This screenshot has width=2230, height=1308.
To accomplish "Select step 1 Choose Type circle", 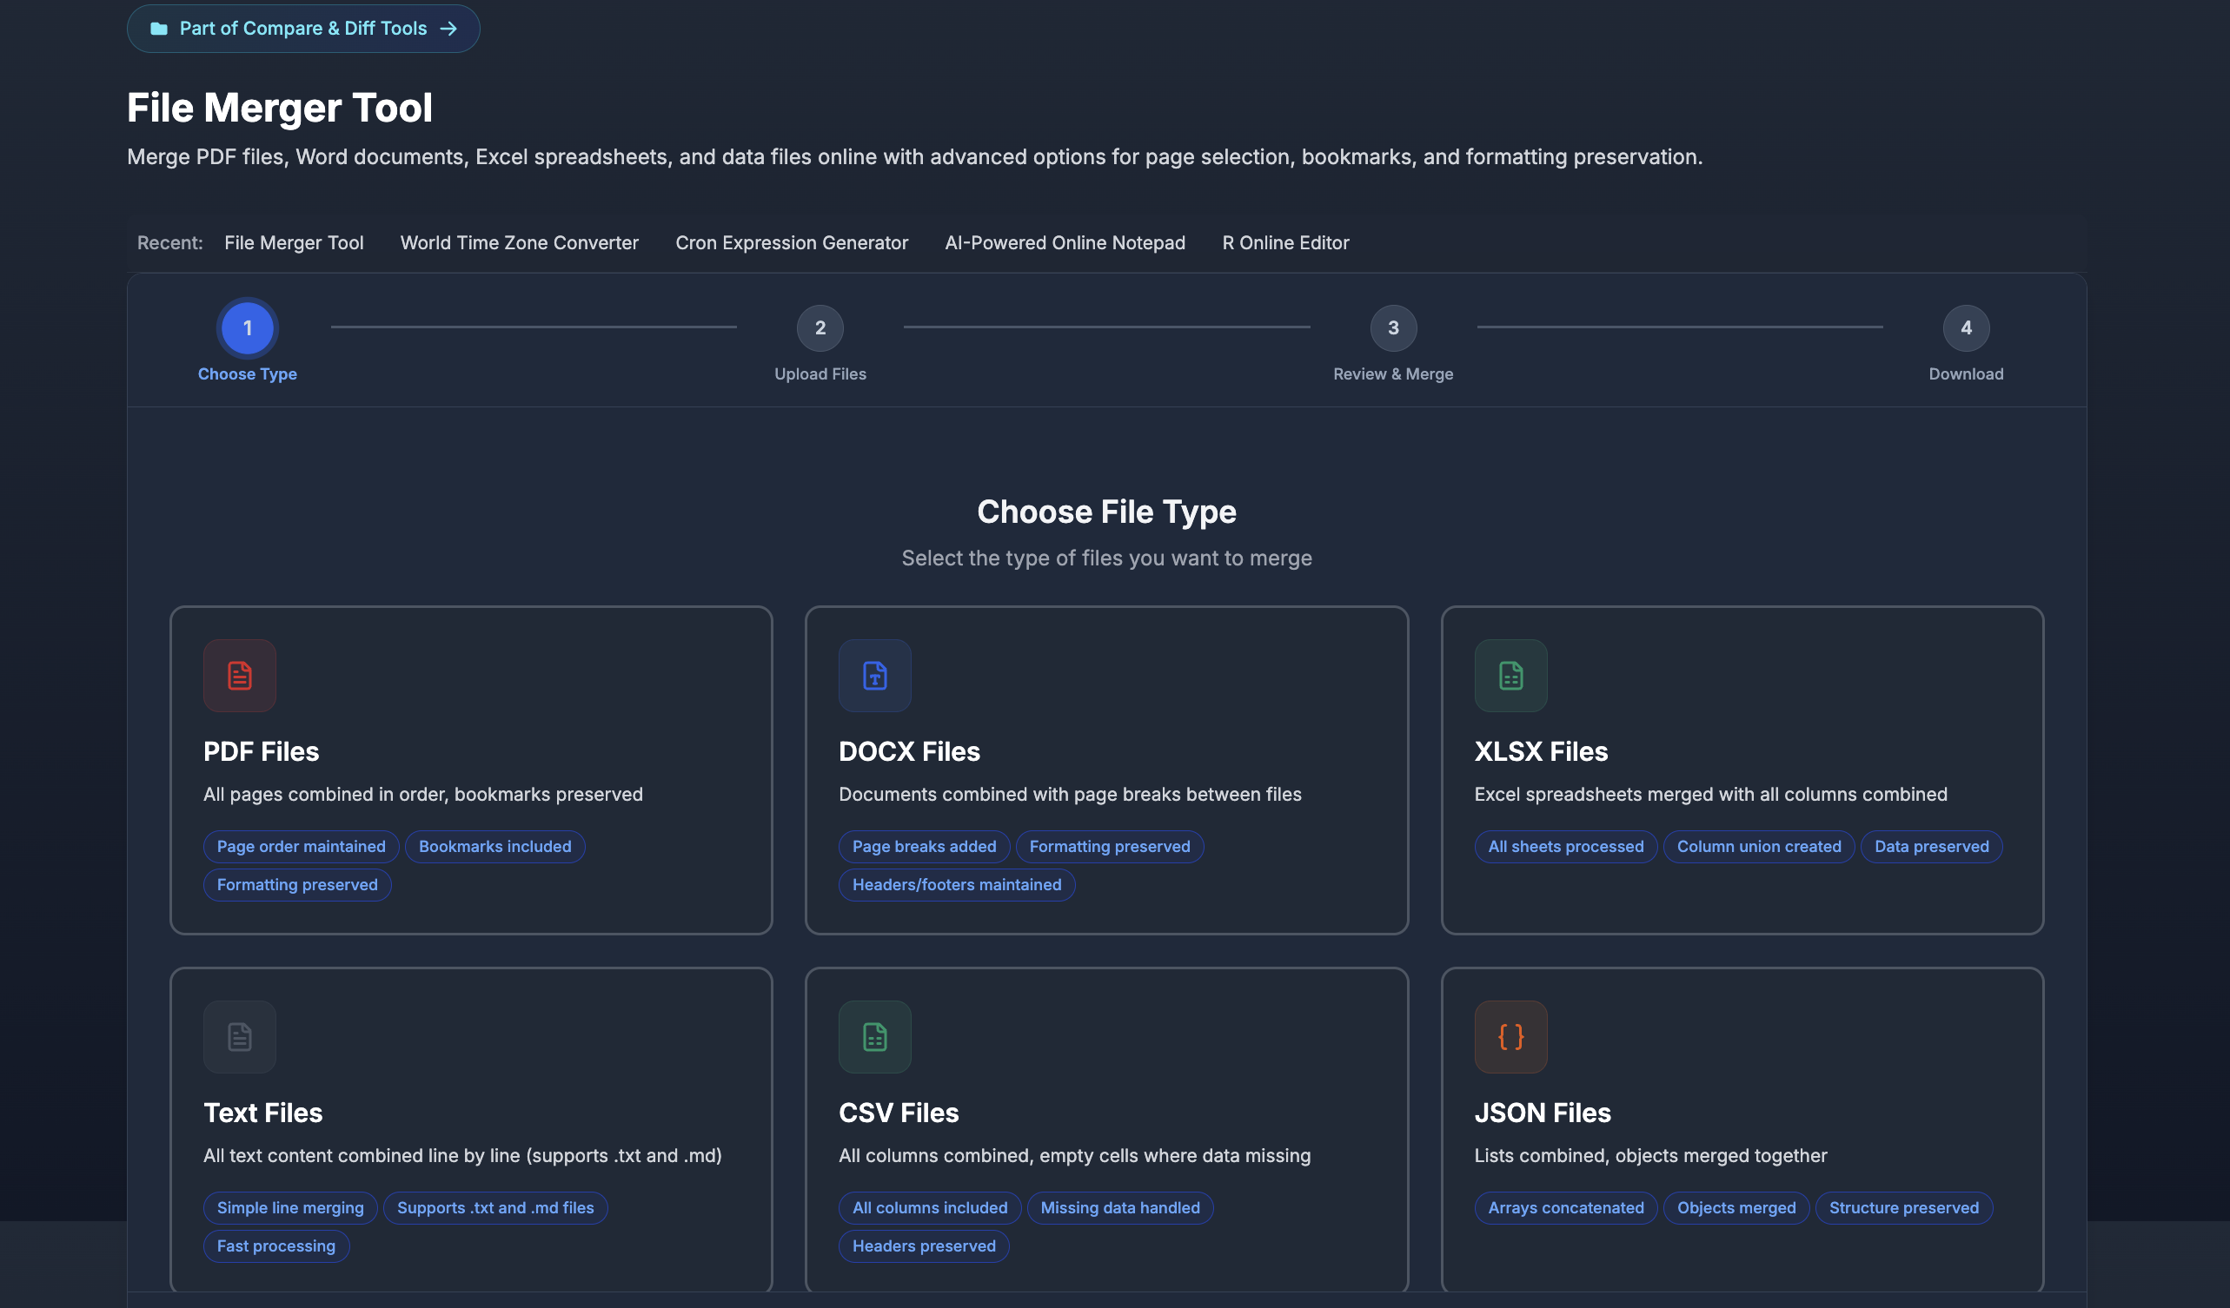I will (247, 328).
